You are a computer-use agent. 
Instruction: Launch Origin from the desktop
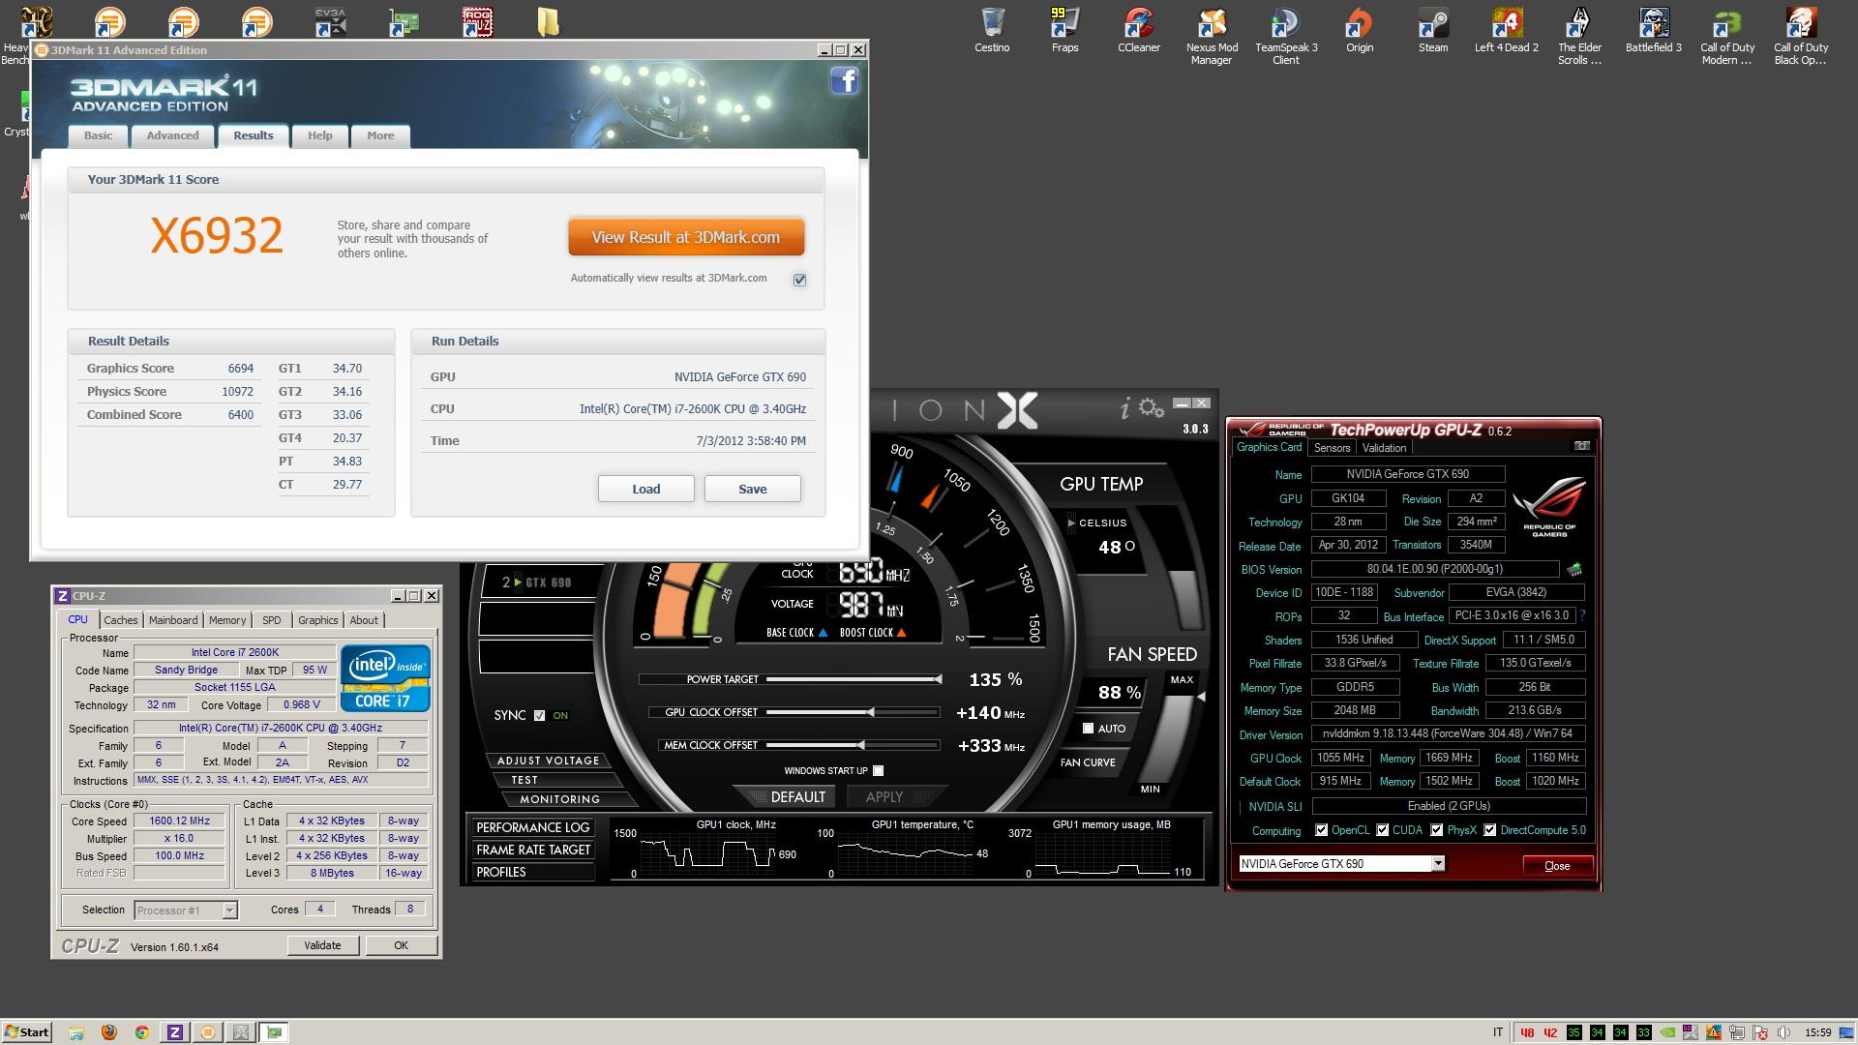click(x=1360, y=29)
